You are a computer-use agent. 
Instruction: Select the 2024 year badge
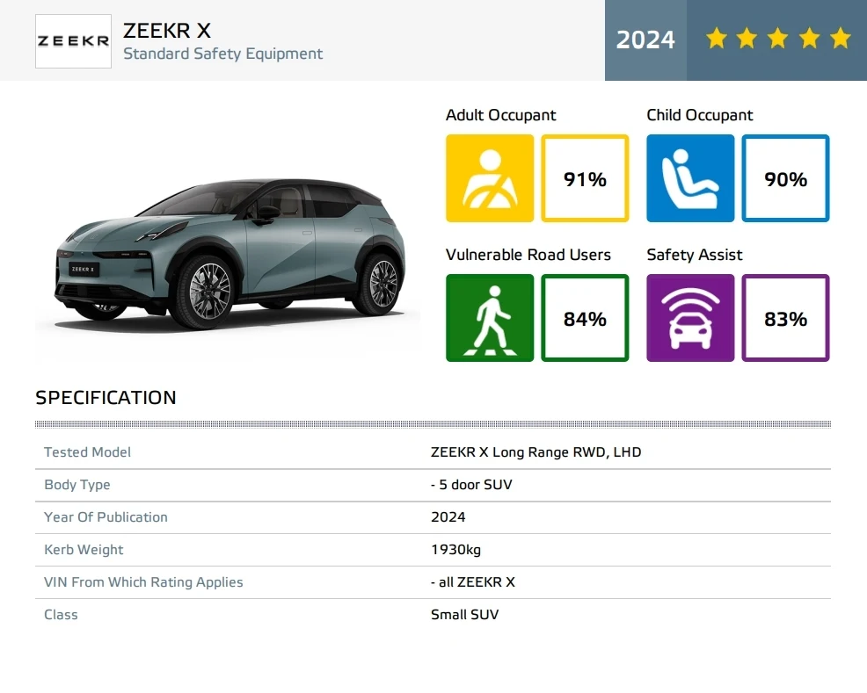click(x=645, y=40)
